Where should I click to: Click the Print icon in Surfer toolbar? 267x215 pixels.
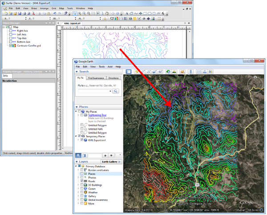pos(24,13)
